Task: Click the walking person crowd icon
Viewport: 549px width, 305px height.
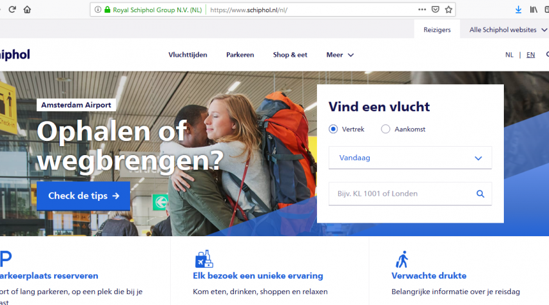Action: click(x=402, y=259)
